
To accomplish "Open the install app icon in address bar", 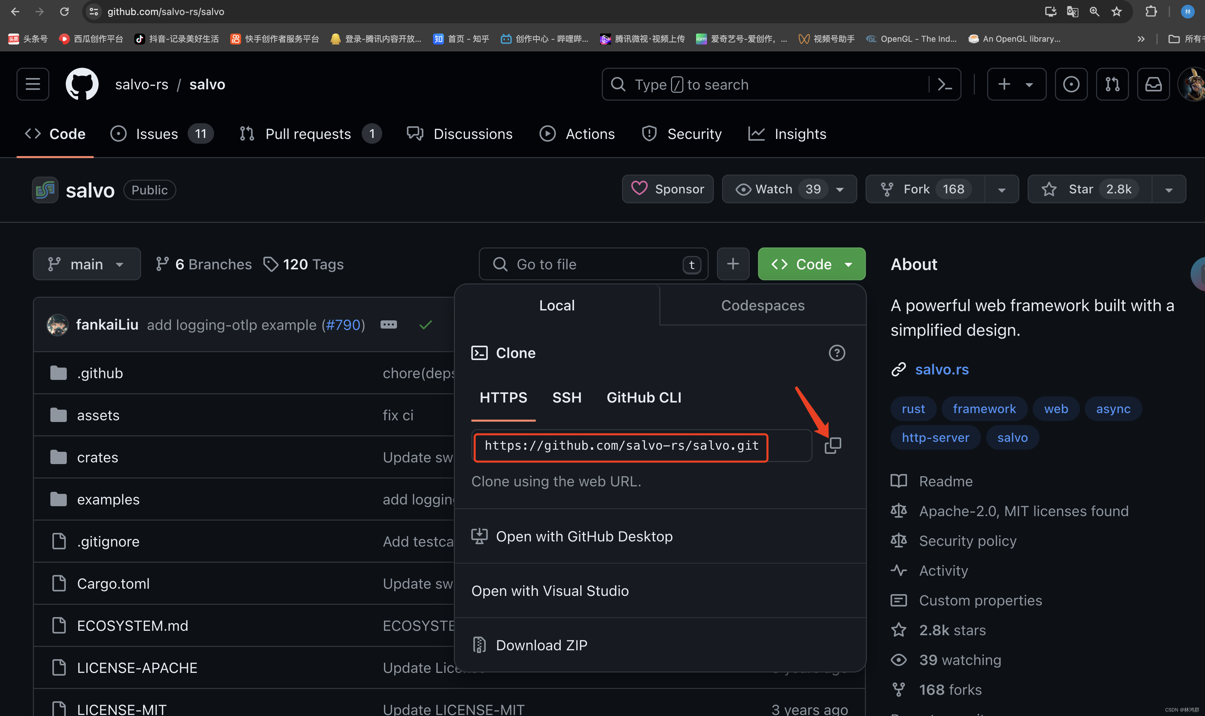I will (x=1050, y=12).
